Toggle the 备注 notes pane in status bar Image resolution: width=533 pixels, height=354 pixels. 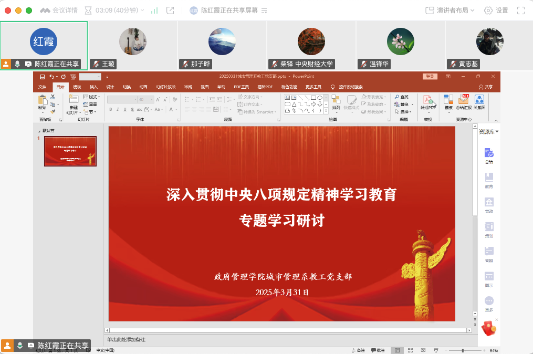(x=358, y=350)
